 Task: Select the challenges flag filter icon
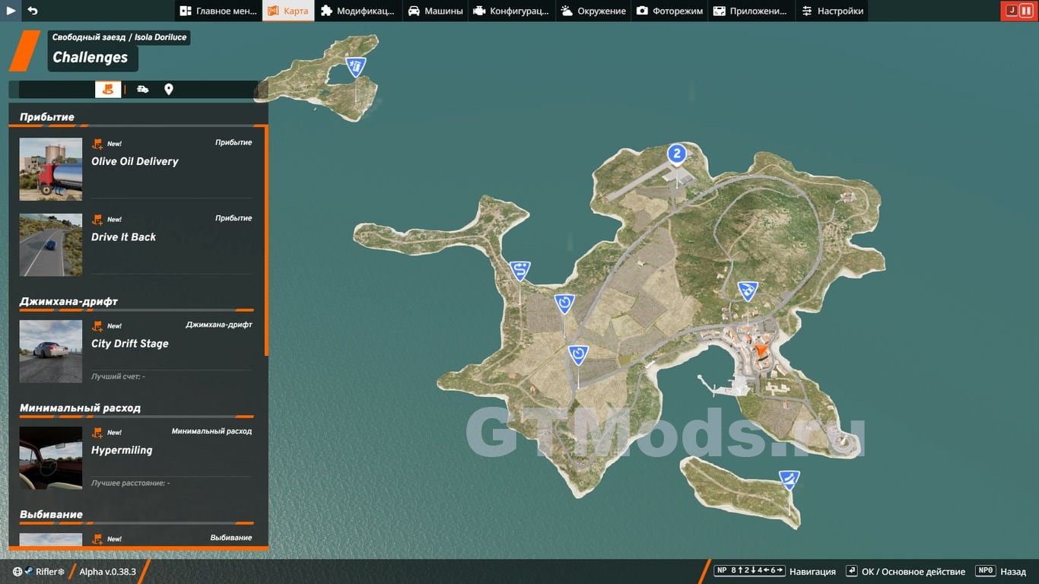108,90
